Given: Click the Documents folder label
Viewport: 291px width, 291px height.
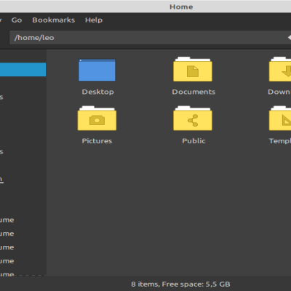Looking at the screenshot, I should pyautogui.click(x=194, y=92).
